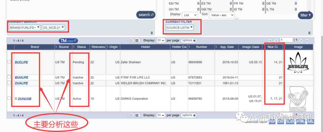Open bottom Display 30 per page dropdown
The width and height of the screenshot is (323, 132).
coord(161,115)
